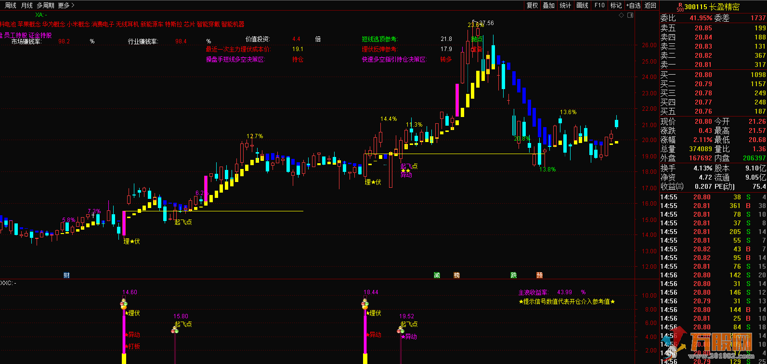Click 无线耳机 concept tag
Image resolution: width=767 pixels, height=364 pixels.
127,24
